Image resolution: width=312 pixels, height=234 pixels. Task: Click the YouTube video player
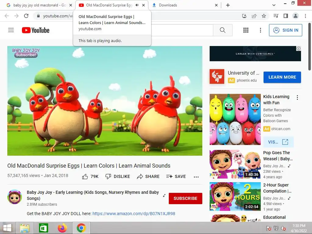[x=105, y=101]
